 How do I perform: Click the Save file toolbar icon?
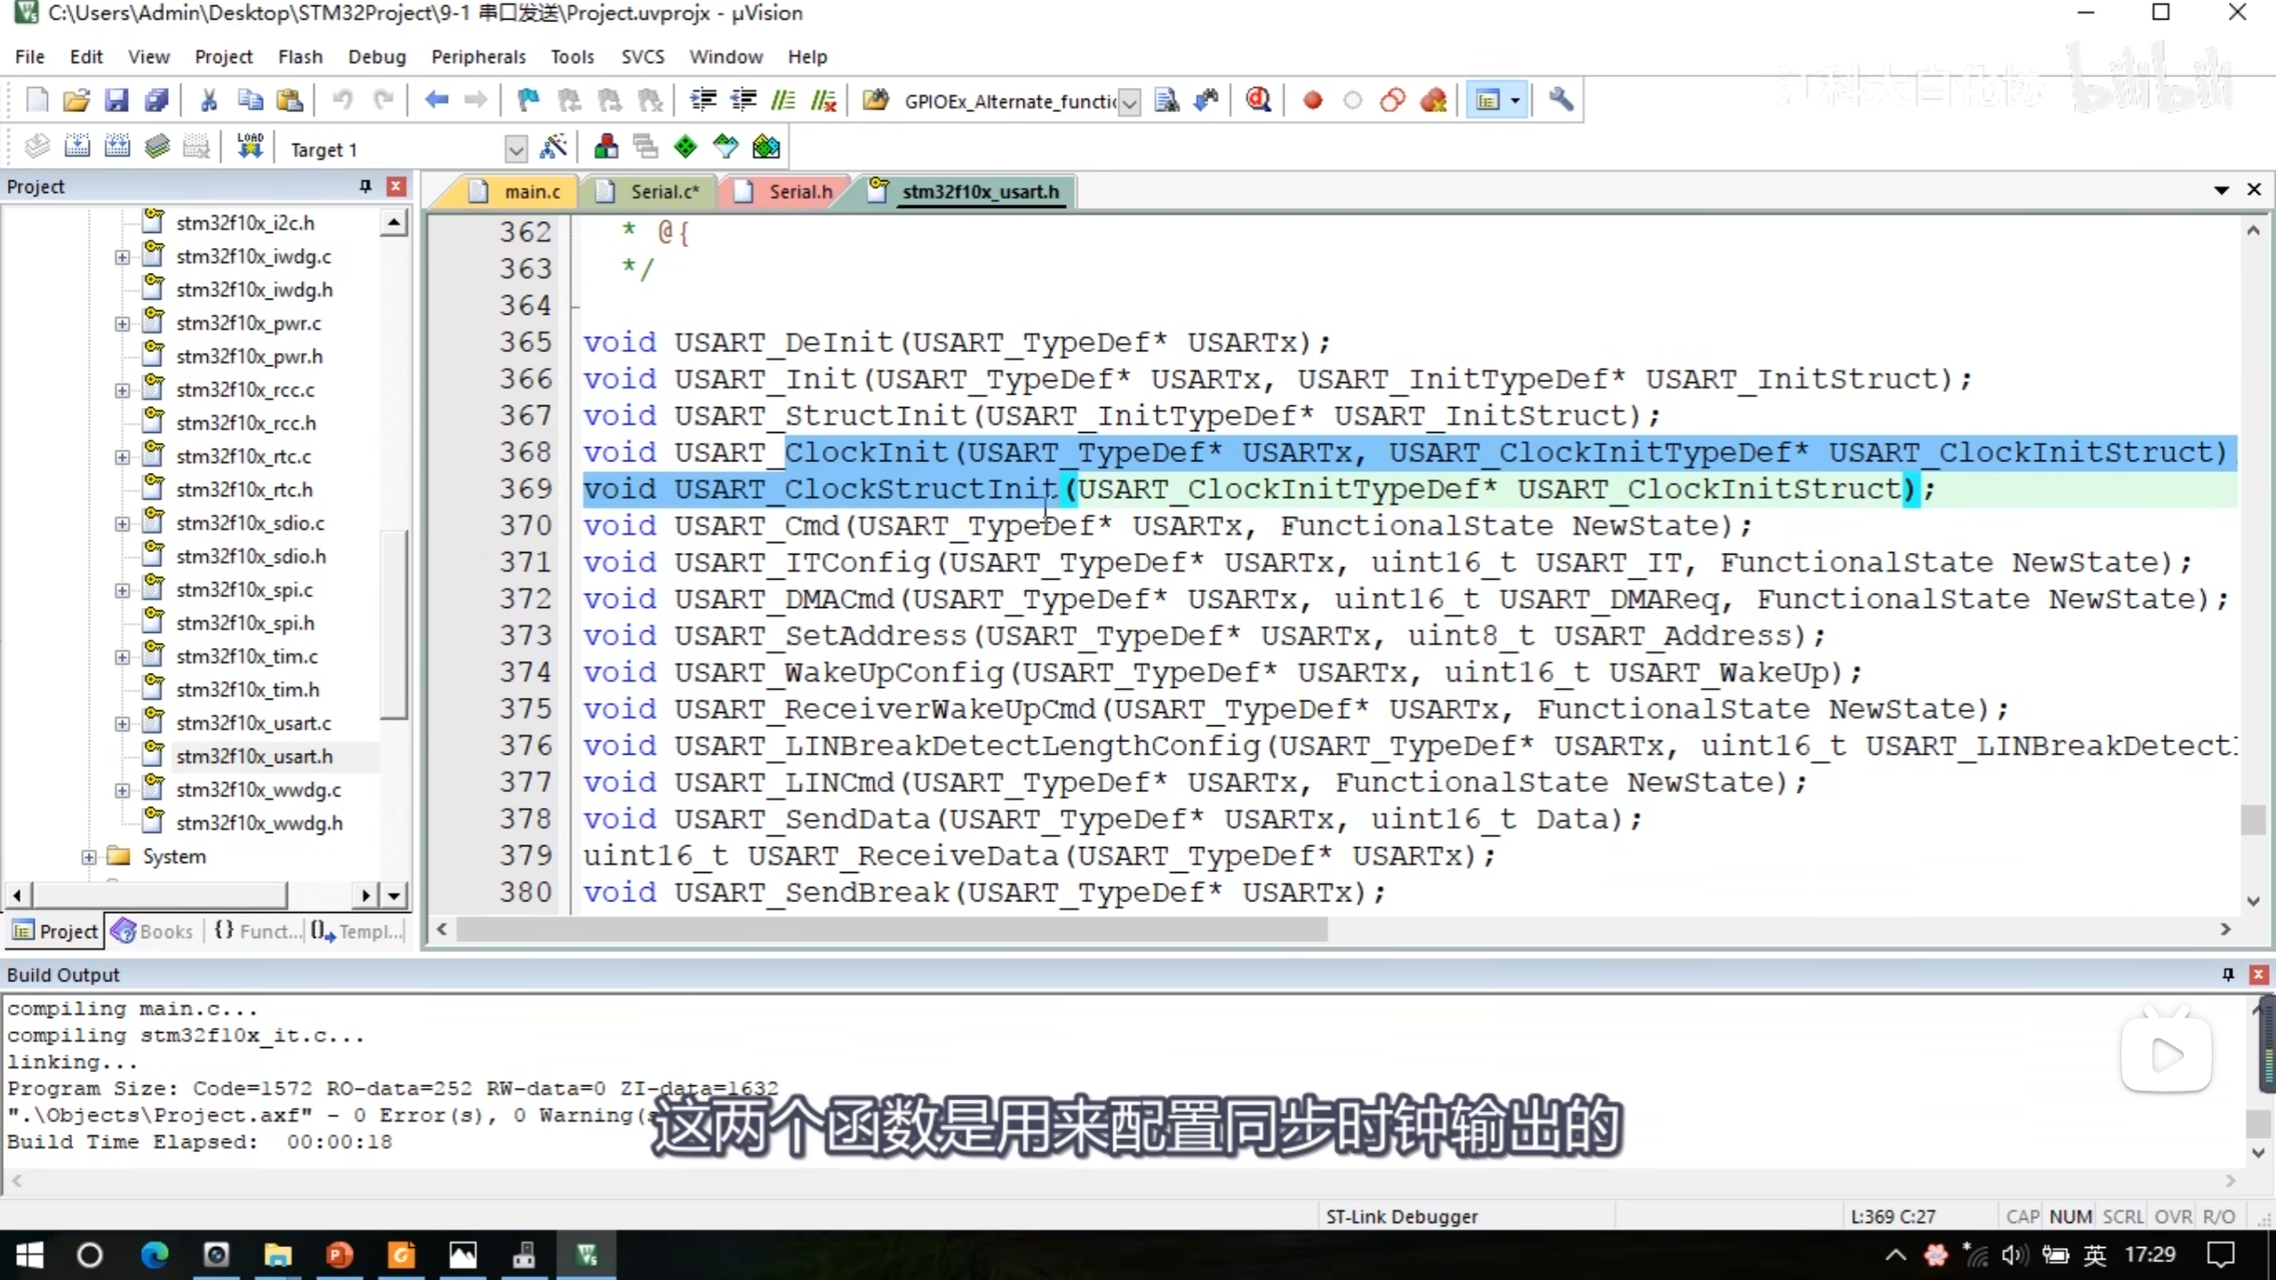tap(116, 100)
